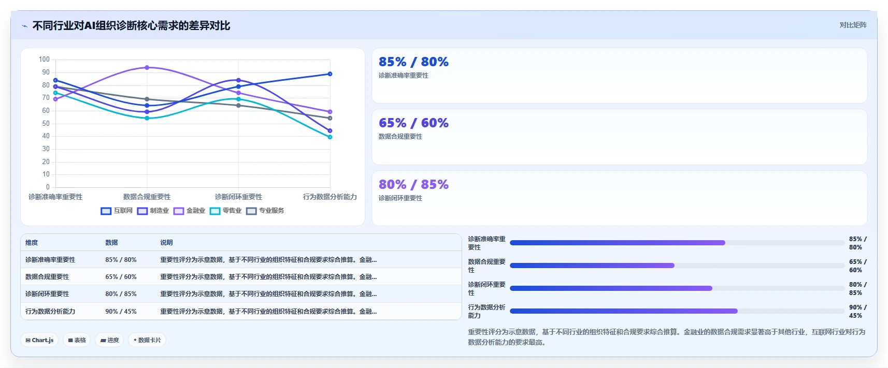The width and height of the screenshot is (888, 368).
Task: Click the 专业服务 point at 诊断闭环重要性
Action: (x=238, y=106)
